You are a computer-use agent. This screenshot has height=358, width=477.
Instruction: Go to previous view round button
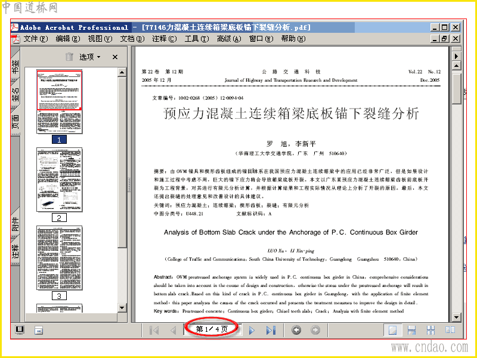(296, 330)
